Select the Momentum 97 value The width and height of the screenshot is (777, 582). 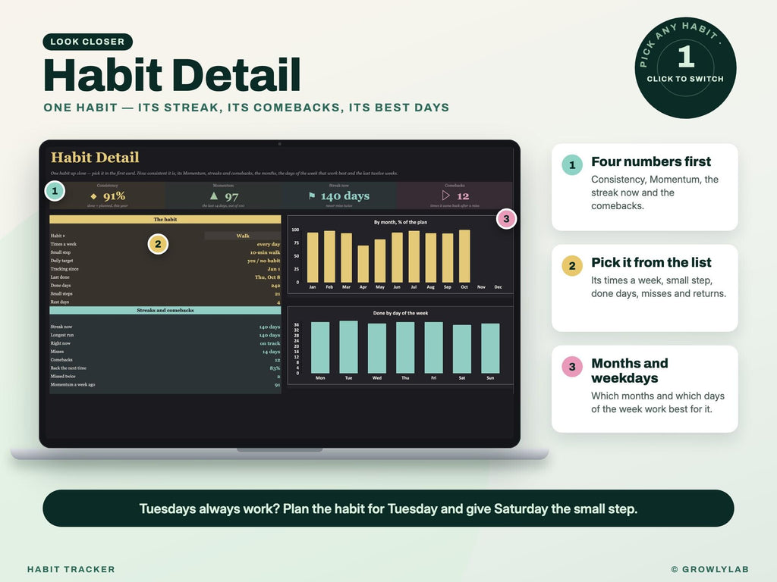[x=231, y=196]
